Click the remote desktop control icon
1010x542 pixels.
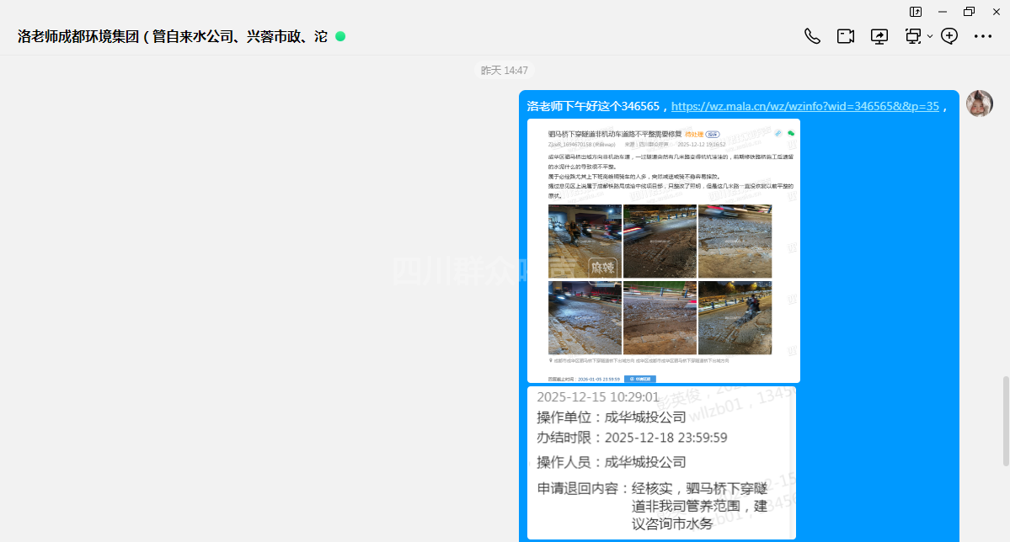(912, 36)
